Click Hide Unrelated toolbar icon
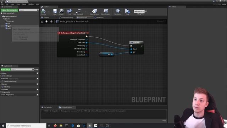Screen dimensions: 227x128 [78, 12]
